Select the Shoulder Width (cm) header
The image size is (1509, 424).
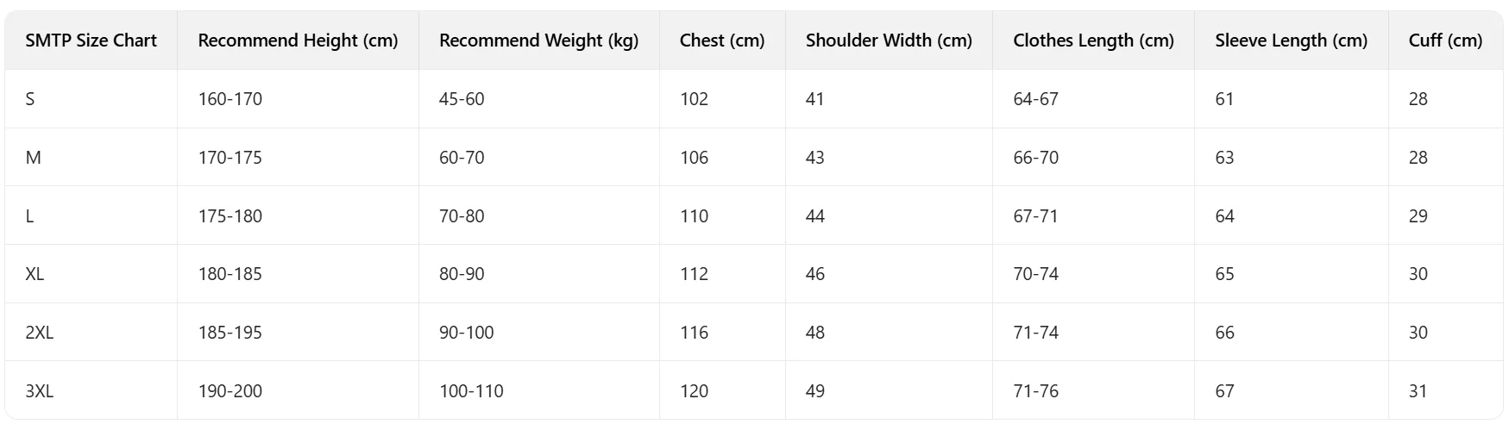coord(889,41)
